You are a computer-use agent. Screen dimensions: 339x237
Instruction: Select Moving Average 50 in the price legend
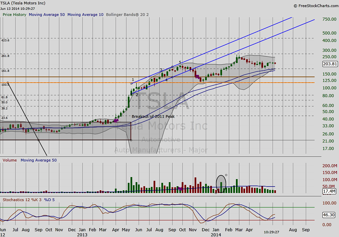[x=47, y=15]
